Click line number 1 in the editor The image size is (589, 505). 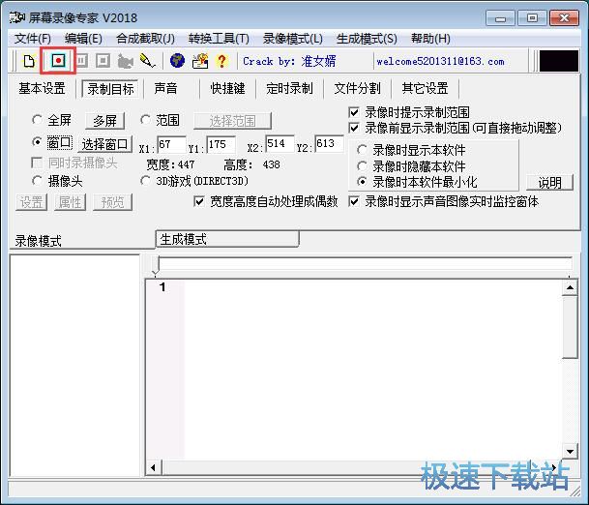point(162,287)
